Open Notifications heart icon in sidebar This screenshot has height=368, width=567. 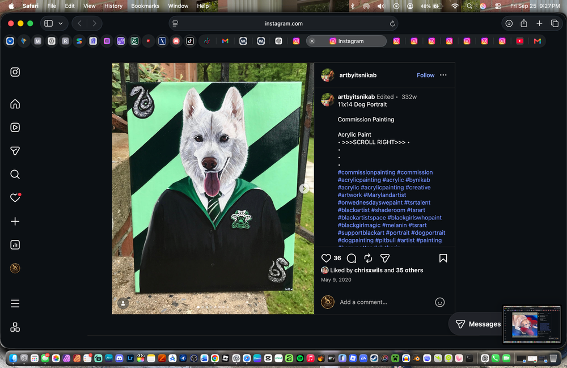(15, 197)
